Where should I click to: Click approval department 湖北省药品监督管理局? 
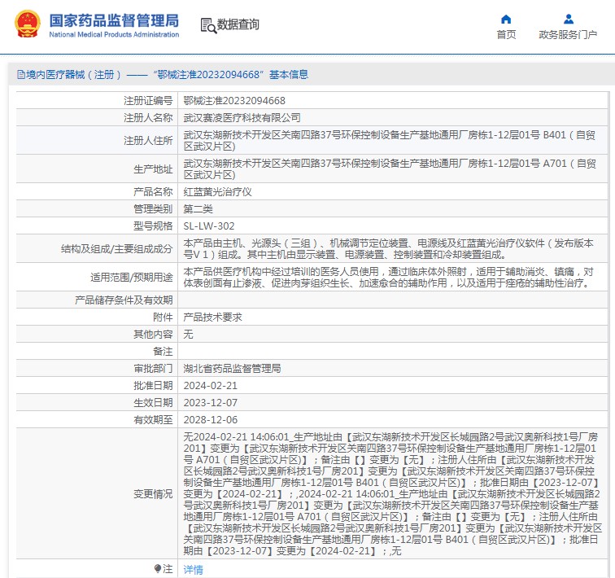point(232,369)
